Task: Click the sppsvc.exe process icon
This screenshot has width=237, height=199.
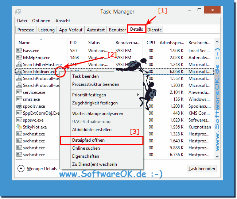Action: tap(19, 120)
